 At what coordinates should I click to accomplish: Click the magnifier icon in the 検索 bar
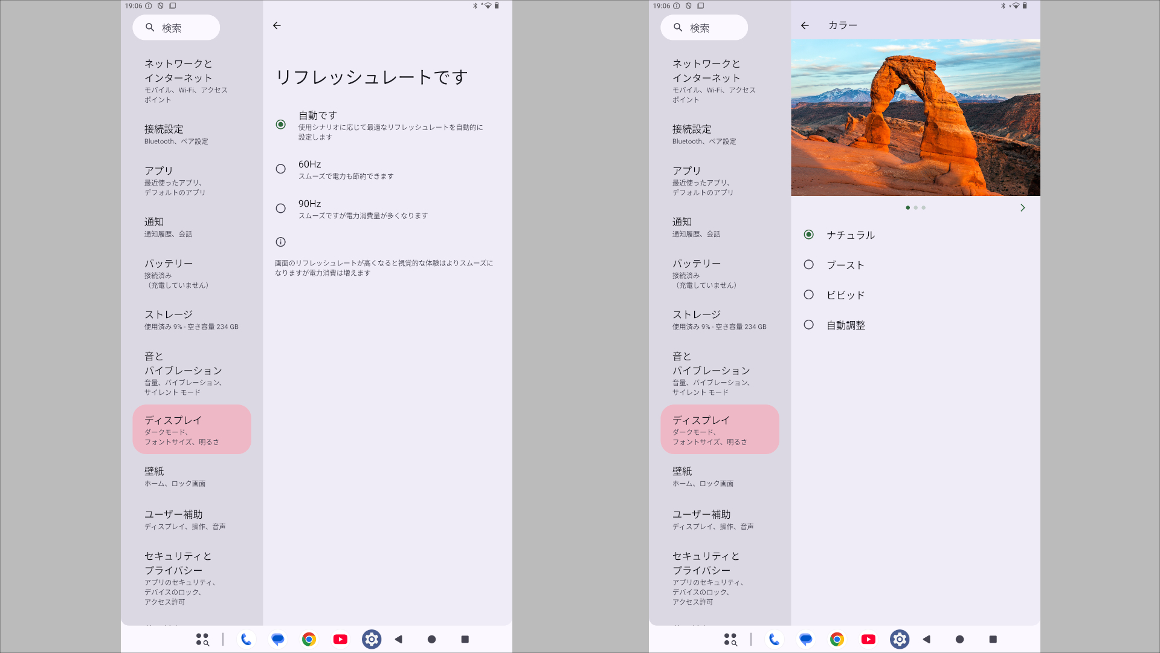(149, 27)
